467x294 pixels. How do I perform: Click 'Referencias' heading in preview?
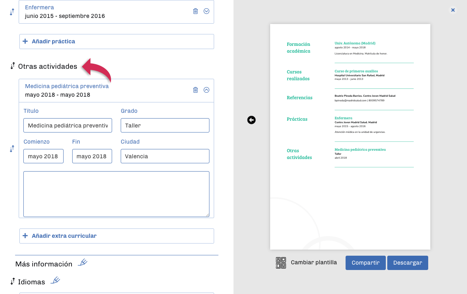pos(300,97)
